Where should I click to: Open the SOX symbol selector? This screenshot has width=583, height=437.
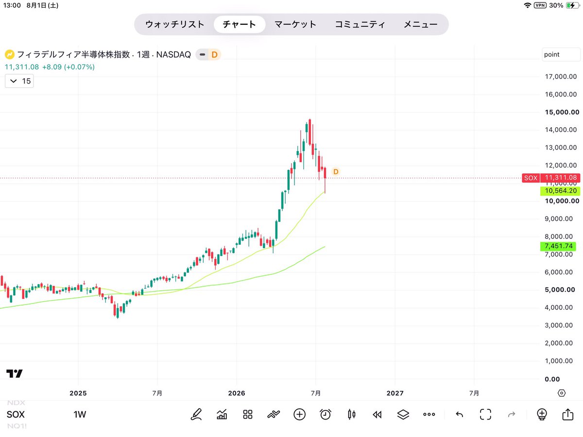point(15,414)
